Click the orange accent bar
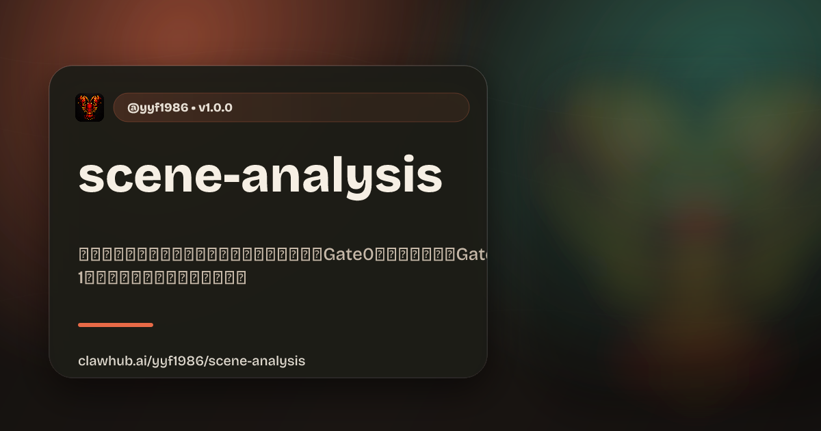 pos(116,325)
